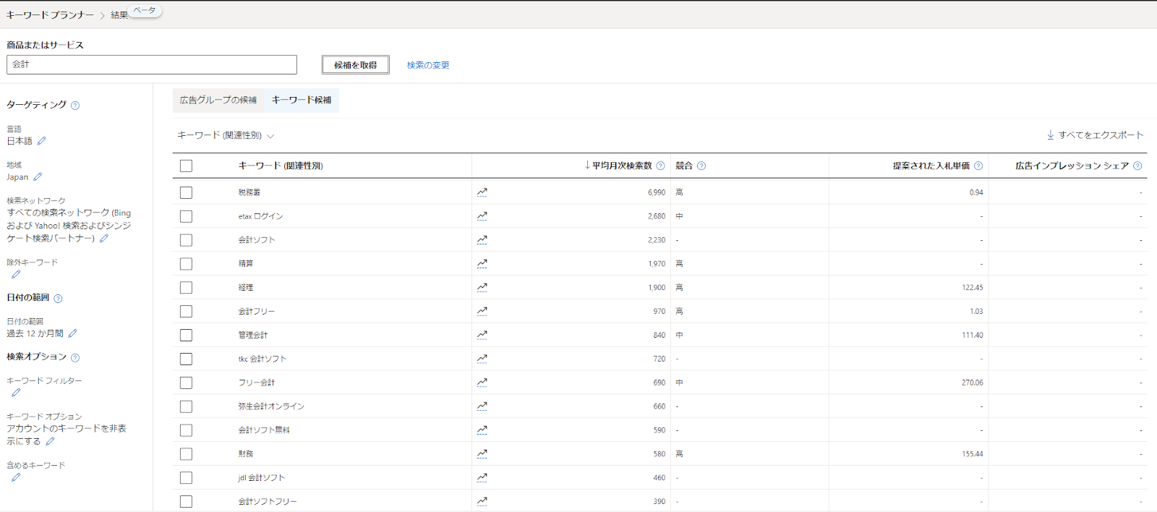Sort by 平均月次検索数 column header
The width and height of the screenshot is (1157, 512).
tap(621, 166)
